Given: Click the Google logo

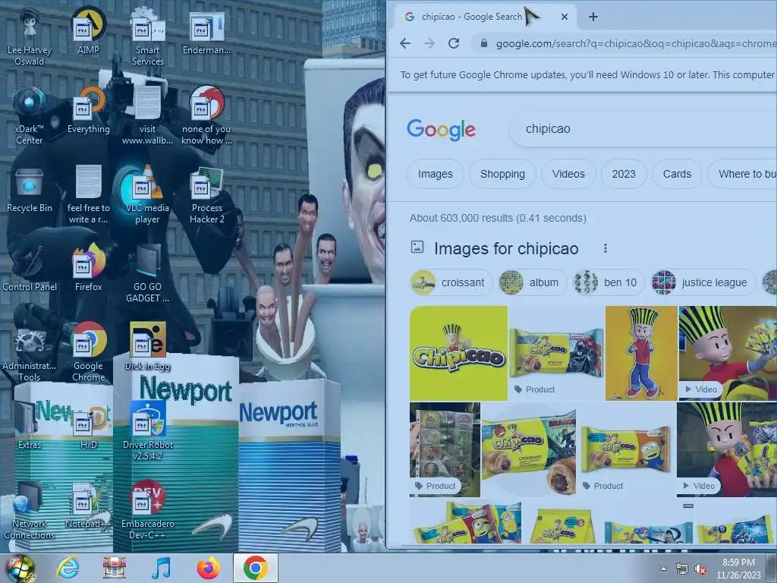Looking at the screenshot, I should [x=441, y=129].
